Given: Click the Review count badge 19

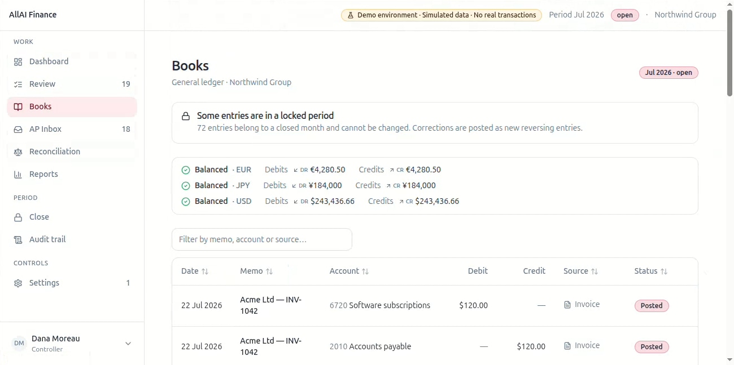Looking at the screenshot, I should tap(126, 84).
